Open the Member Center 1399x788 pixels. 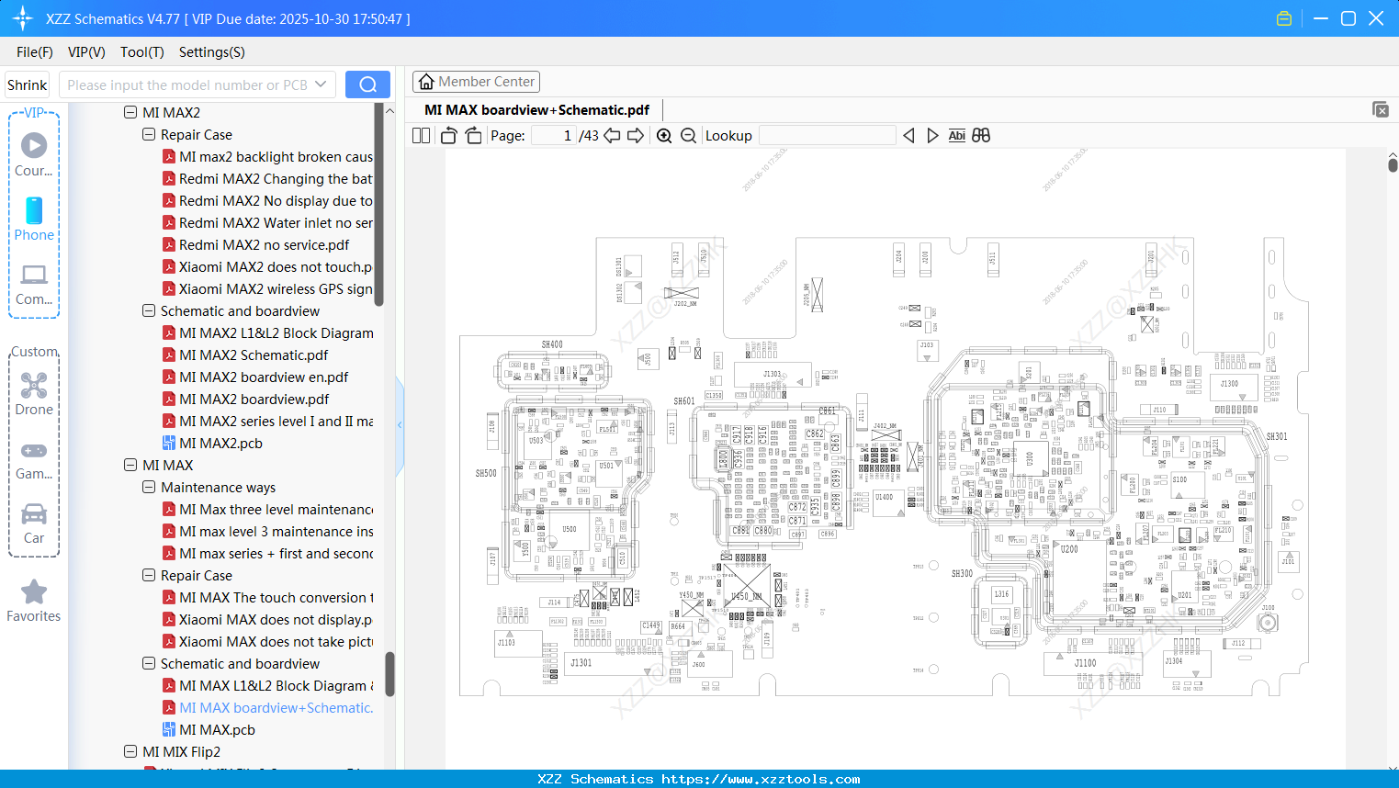click(x=476, y=81)
